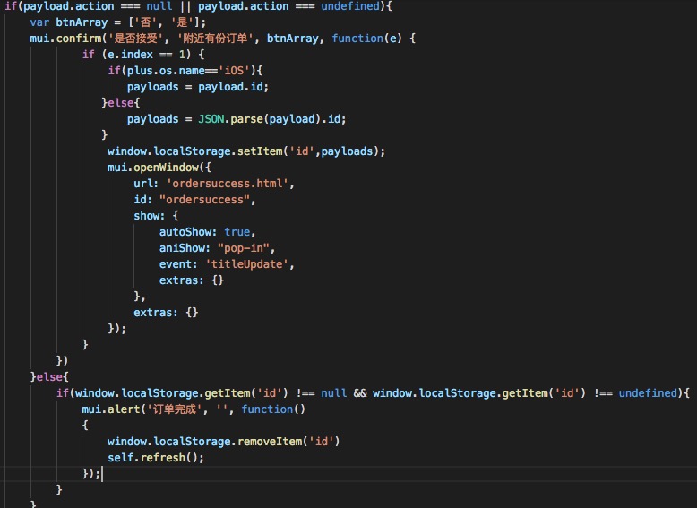The height and width of the screenshot is (508, 697).
Task: Click the mui.alert('订单完成') call
Action: tap(194, 409)
